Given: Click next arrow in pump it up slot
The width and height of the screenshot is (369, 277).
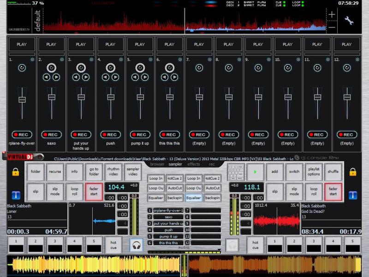Looking at the screenshot, I should [x=145, y=77].
